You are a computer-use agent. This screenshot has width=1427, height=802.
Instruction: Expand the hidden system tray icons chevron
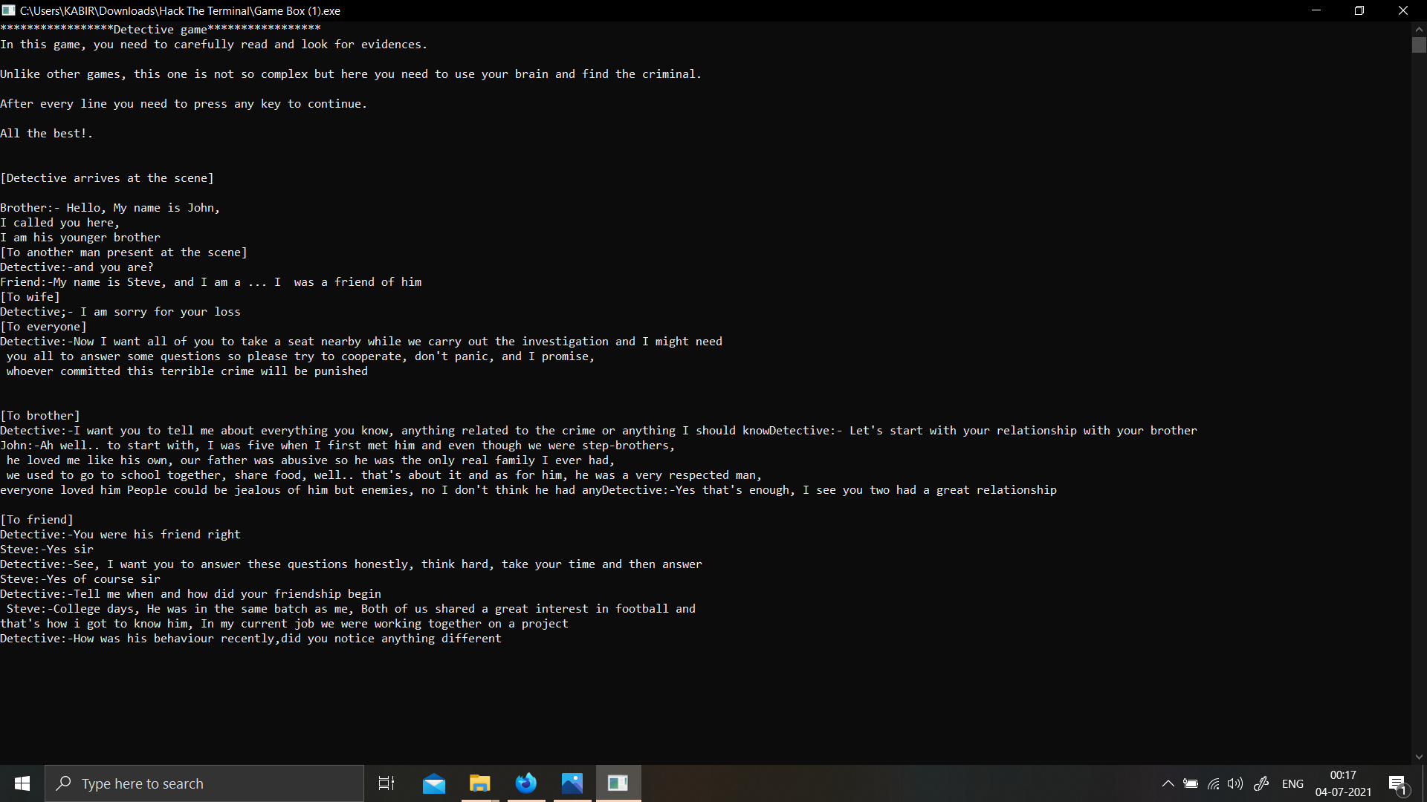click(1168, 783)
